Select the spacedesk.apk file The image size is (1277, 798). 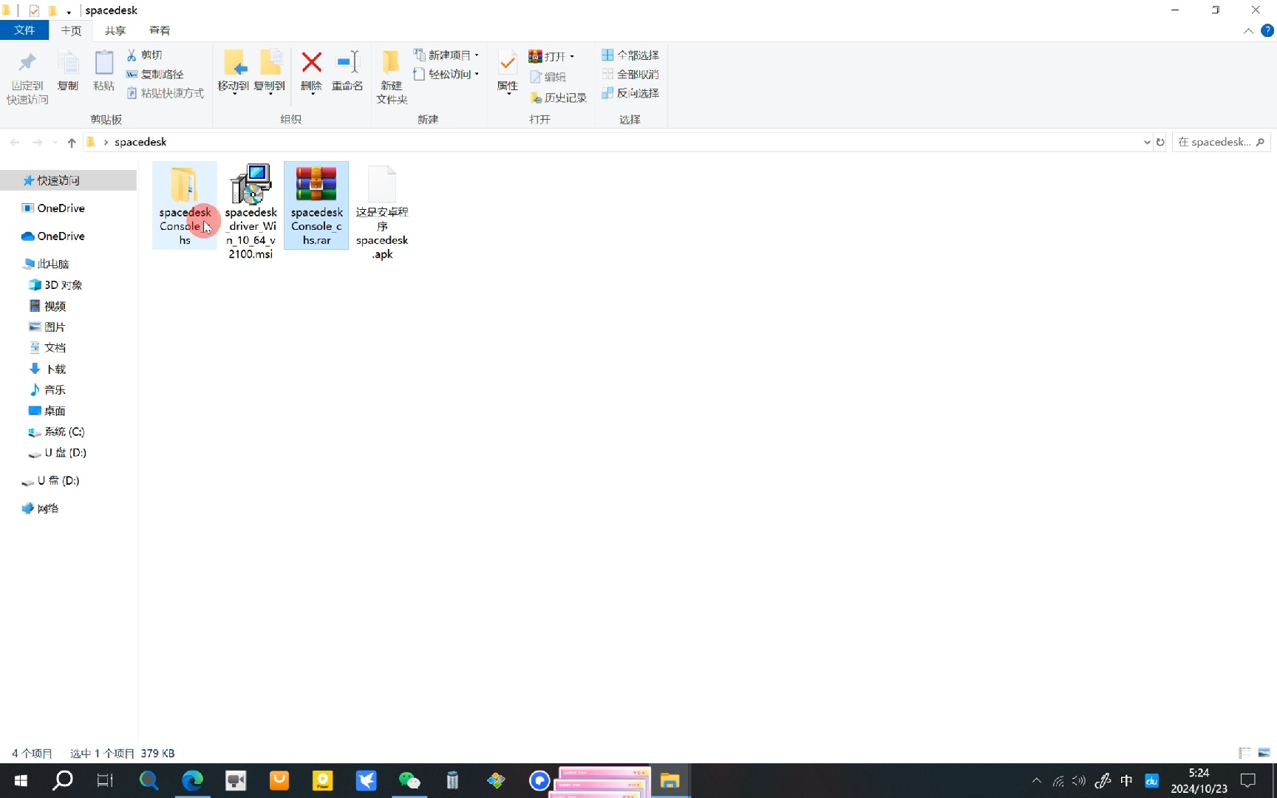382,212
